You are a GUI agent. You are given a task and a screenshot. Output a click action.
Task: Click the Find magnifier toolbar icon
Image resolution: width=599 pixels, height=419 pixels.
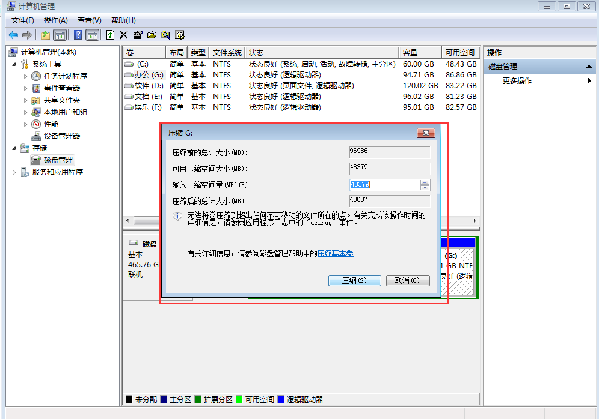pyautogui.click(x=166, y=35)
